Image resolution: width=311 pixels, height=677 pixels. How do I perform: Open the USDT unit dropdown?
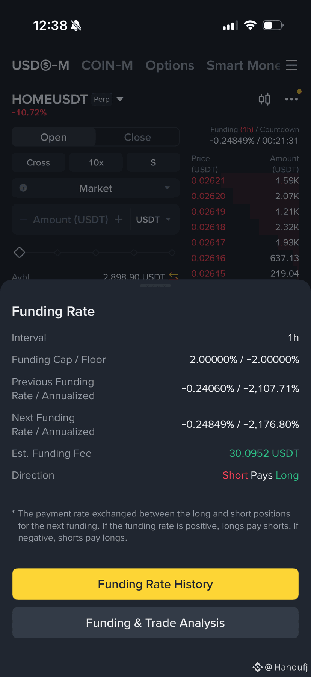(153, 219)
